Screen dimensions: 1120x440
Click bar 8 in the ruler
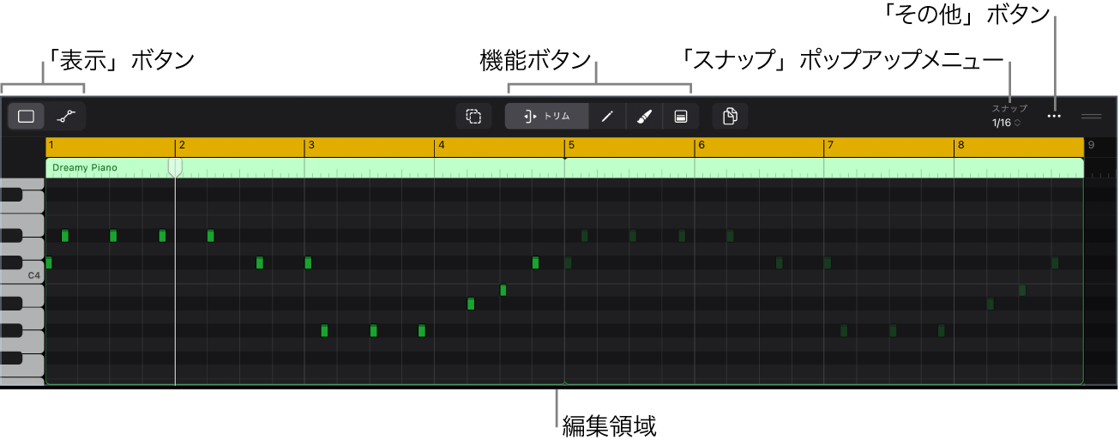coord(960,145)
